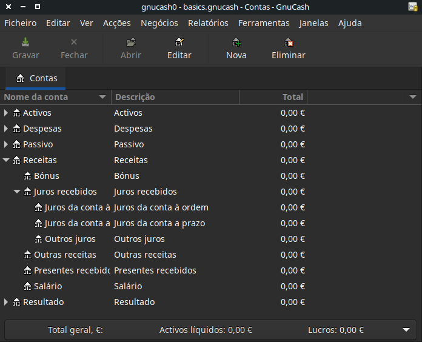422x342 pixels.
Task: Click the bank icon of Receitas account
Action: 17,160
